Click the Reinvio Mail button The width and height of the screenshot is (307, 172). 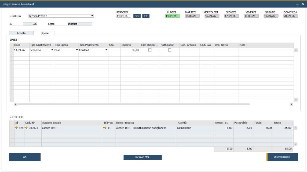click(x=142, y=157)
